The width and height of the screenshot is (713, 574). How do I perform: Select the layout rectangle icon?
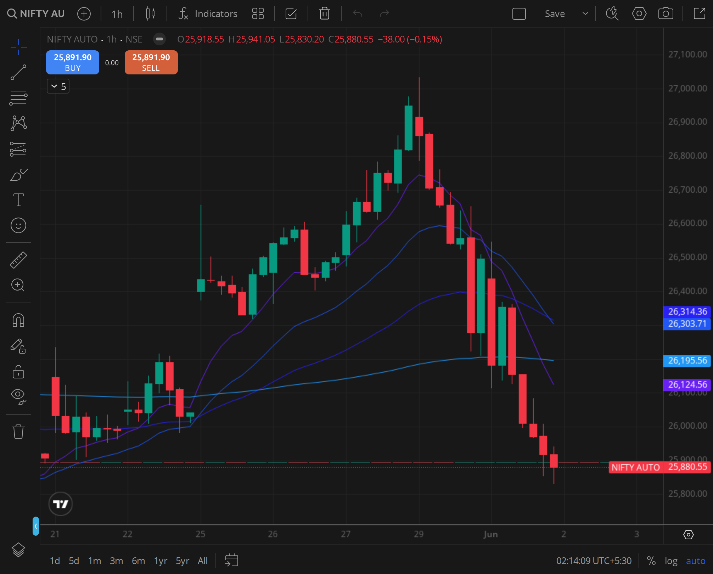coord(519,14)
